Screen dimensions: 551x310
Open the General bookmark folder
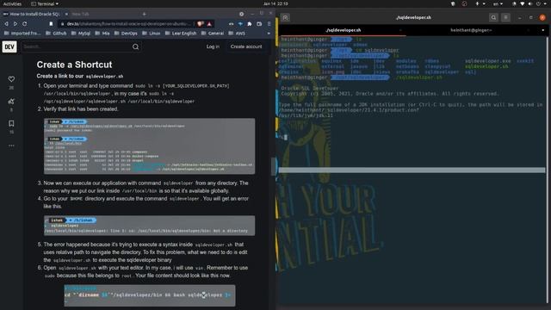[213, 34]
